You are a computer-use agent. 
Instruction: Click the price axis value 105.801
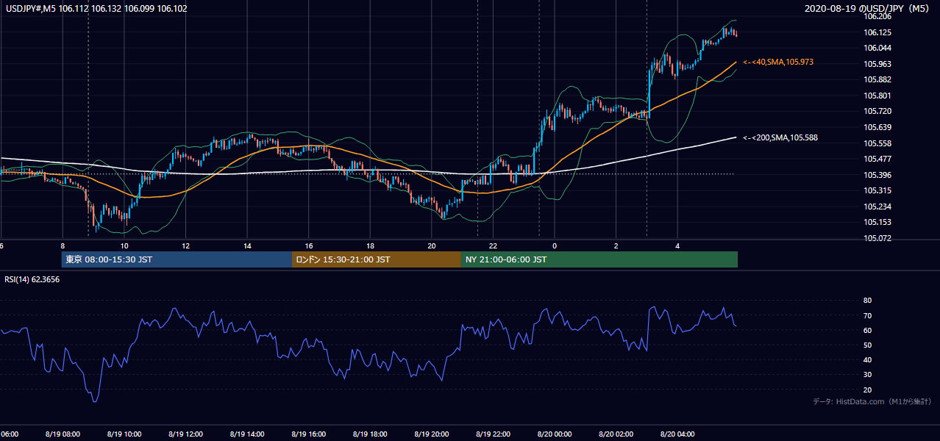[878, 96]
